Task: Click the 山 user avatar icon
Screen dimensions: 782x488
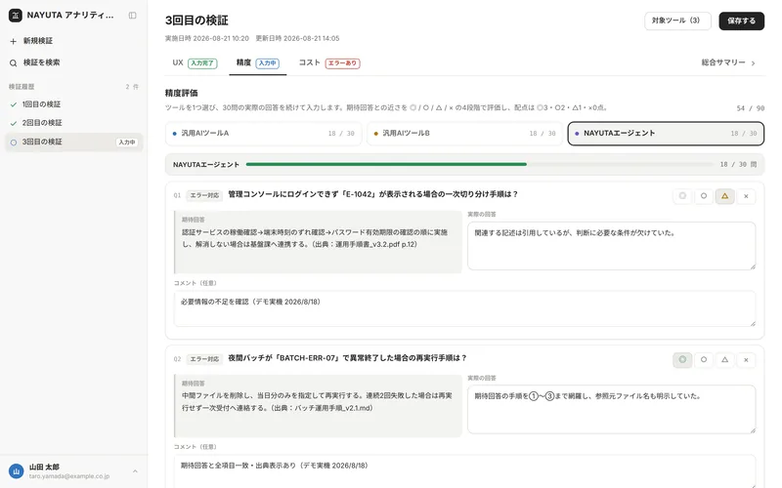Action: click(x=17, y=471)
